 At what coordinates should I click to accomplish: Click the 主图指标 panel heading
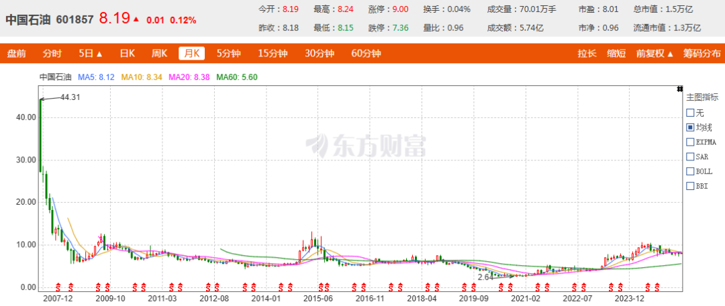tap(702, 97)
